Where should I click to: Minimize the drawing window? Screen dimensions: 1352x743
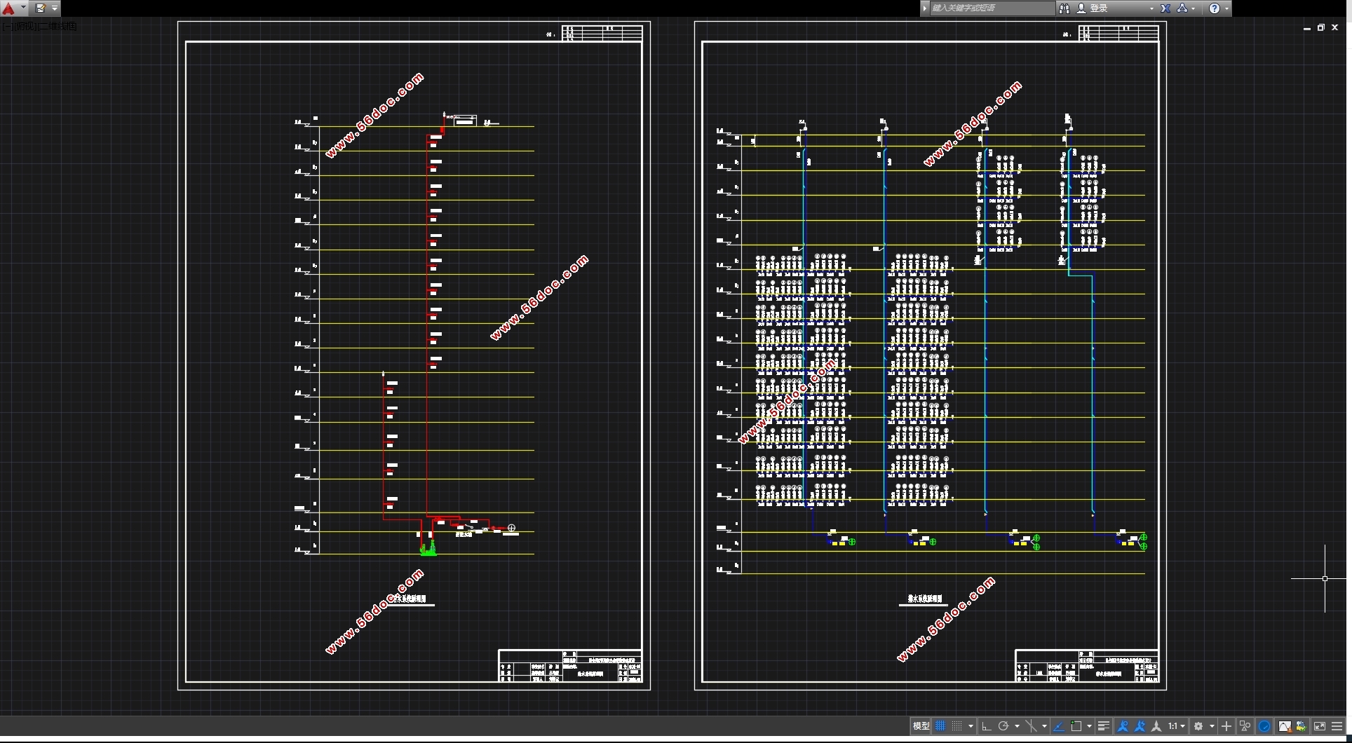[x=1307, y=27]
